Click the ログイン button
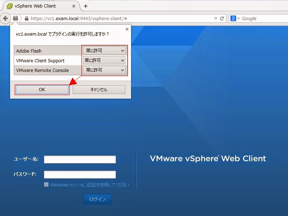288x216 pixels. coord(98,199)
